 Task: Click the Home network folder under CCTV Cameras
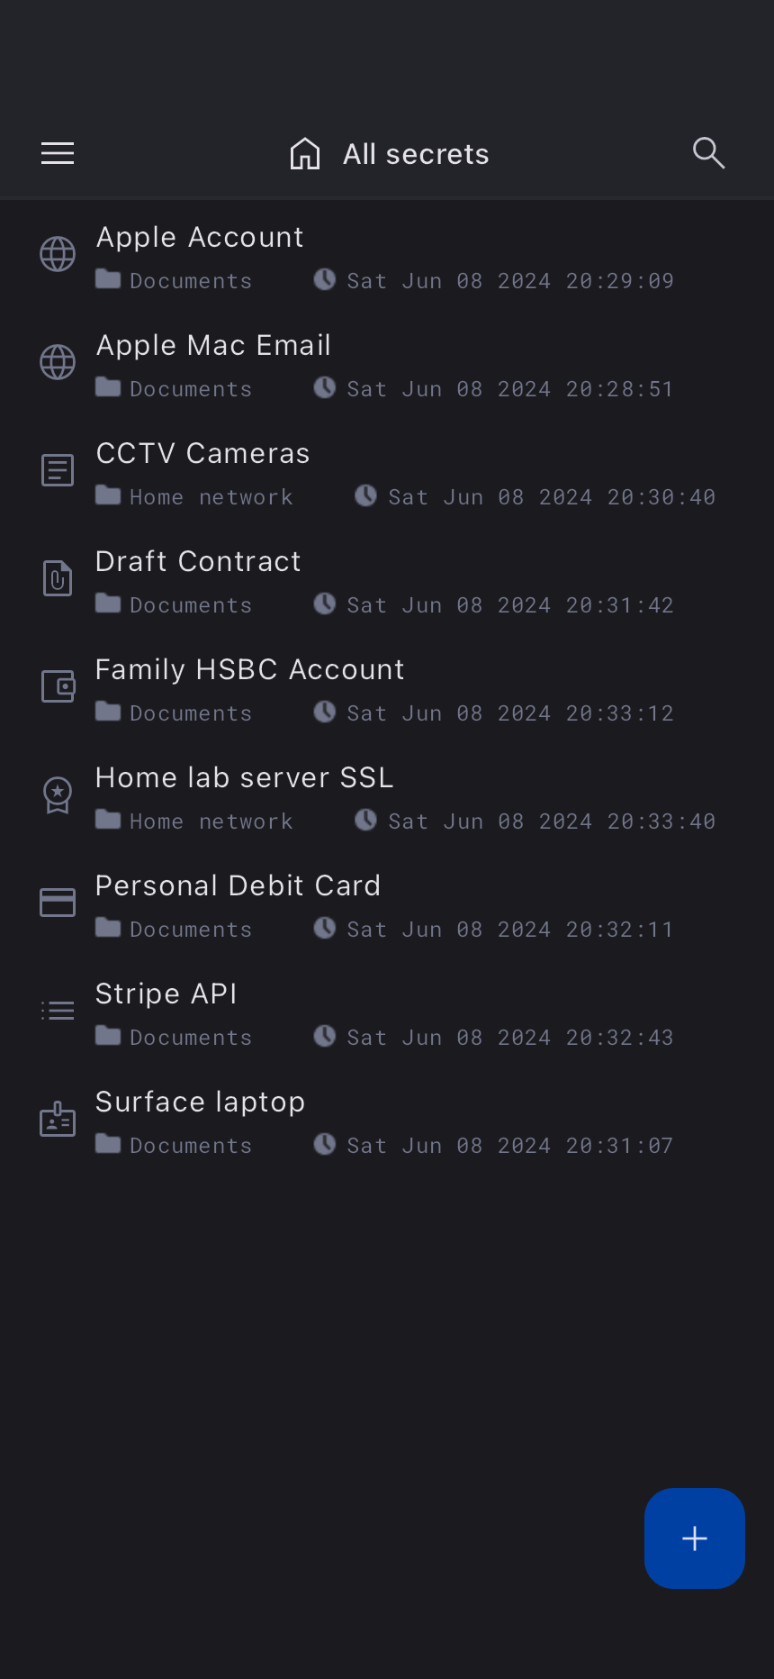[x=211, y=497]
